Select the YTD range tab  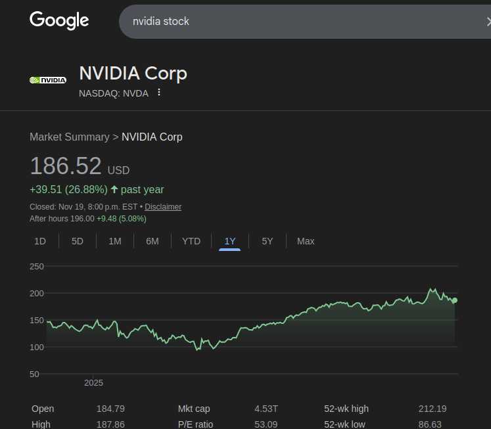click(191, 241)
